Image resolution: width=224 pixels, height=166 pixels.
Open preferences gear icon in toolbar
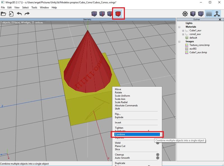click(185, 14)
